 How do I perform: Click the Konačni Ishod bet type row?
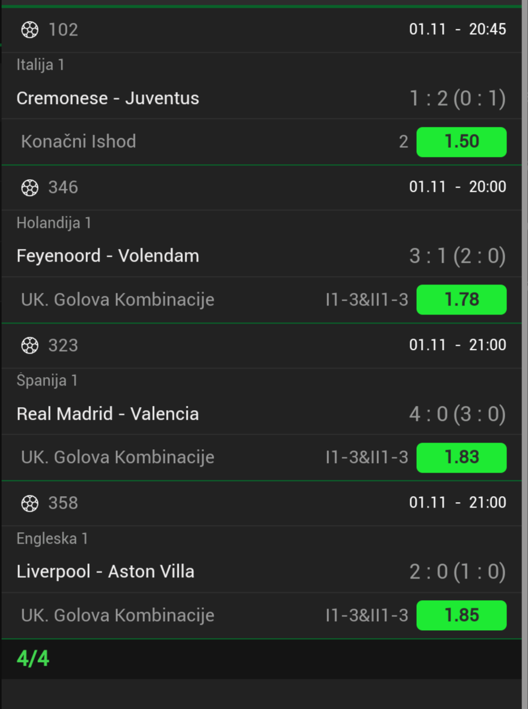click(x=78, y=142)
